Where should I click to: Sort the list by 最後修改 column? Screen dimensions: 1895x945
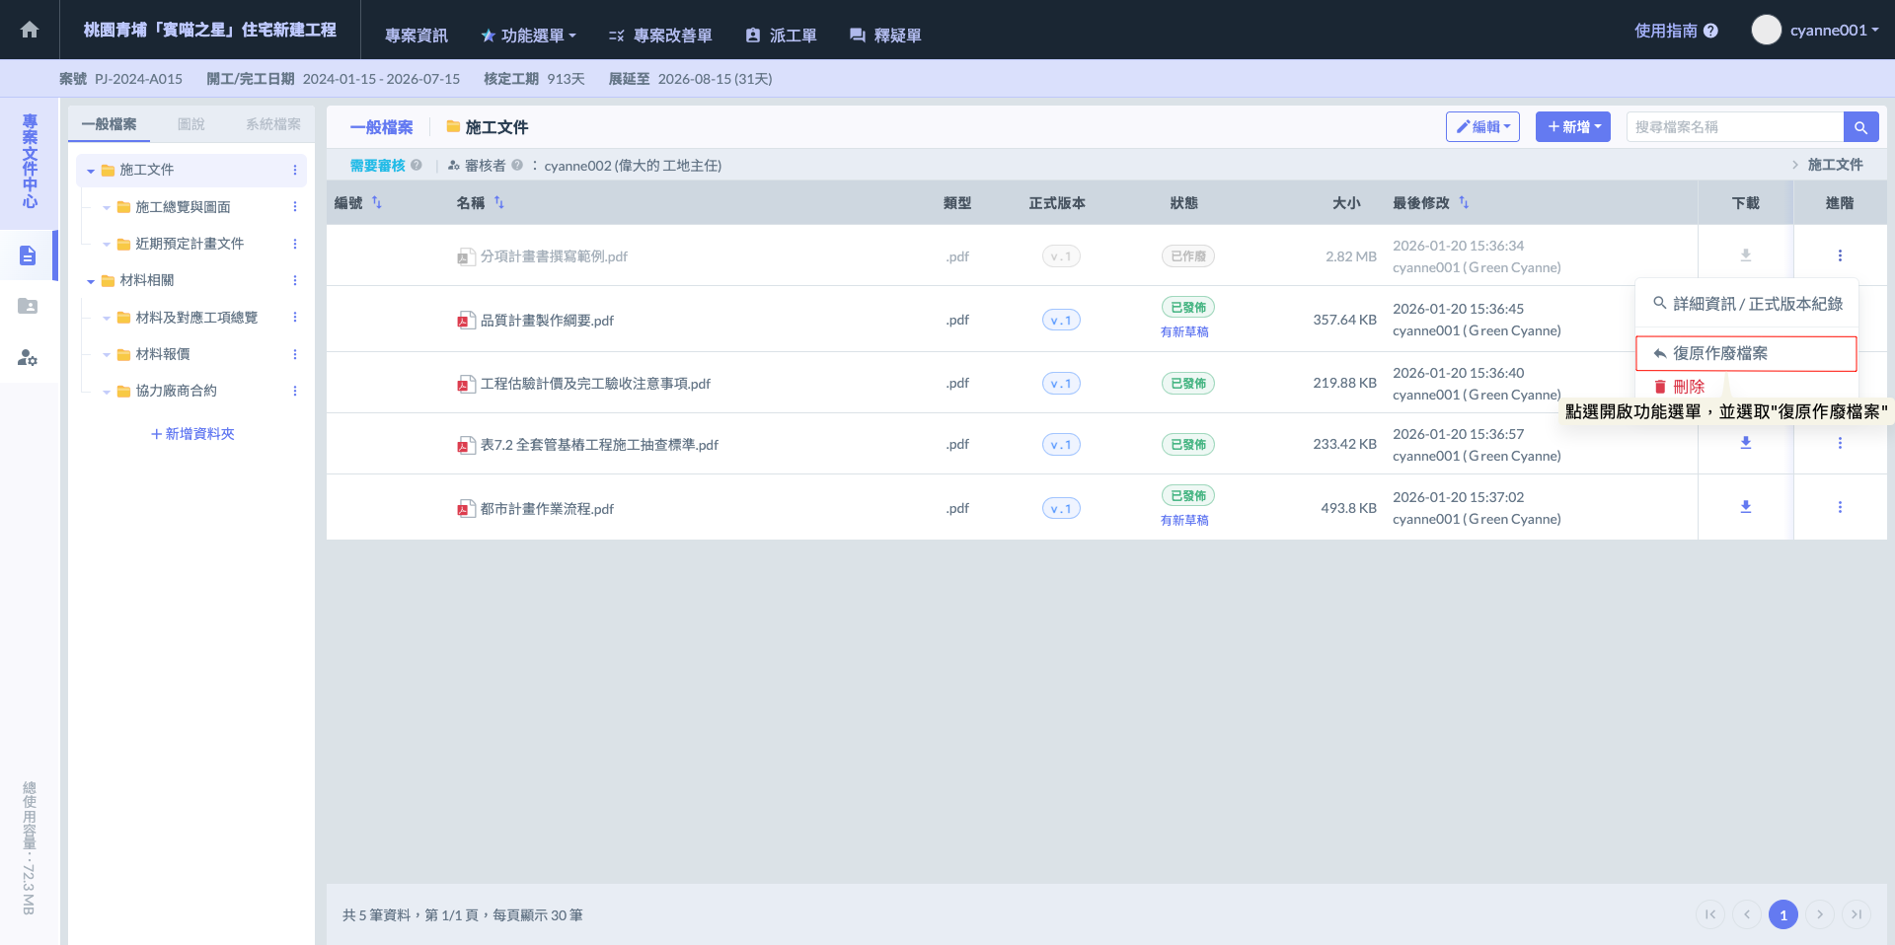(1464, 202)
